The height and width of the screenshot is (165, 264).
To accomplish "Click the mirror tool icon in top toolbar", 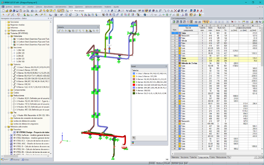I will point(172,11).
